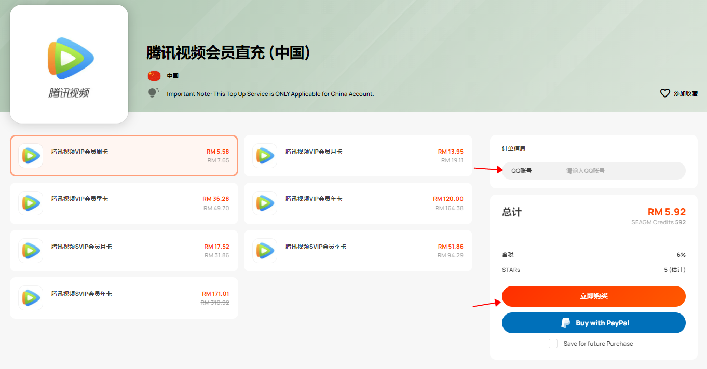Click the Buy with PayPal label
This screenshot has height=369, width=707.
click(602, 323)
